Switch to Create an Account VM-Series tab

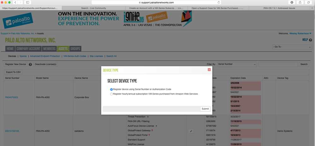click(x=156, y=8)
